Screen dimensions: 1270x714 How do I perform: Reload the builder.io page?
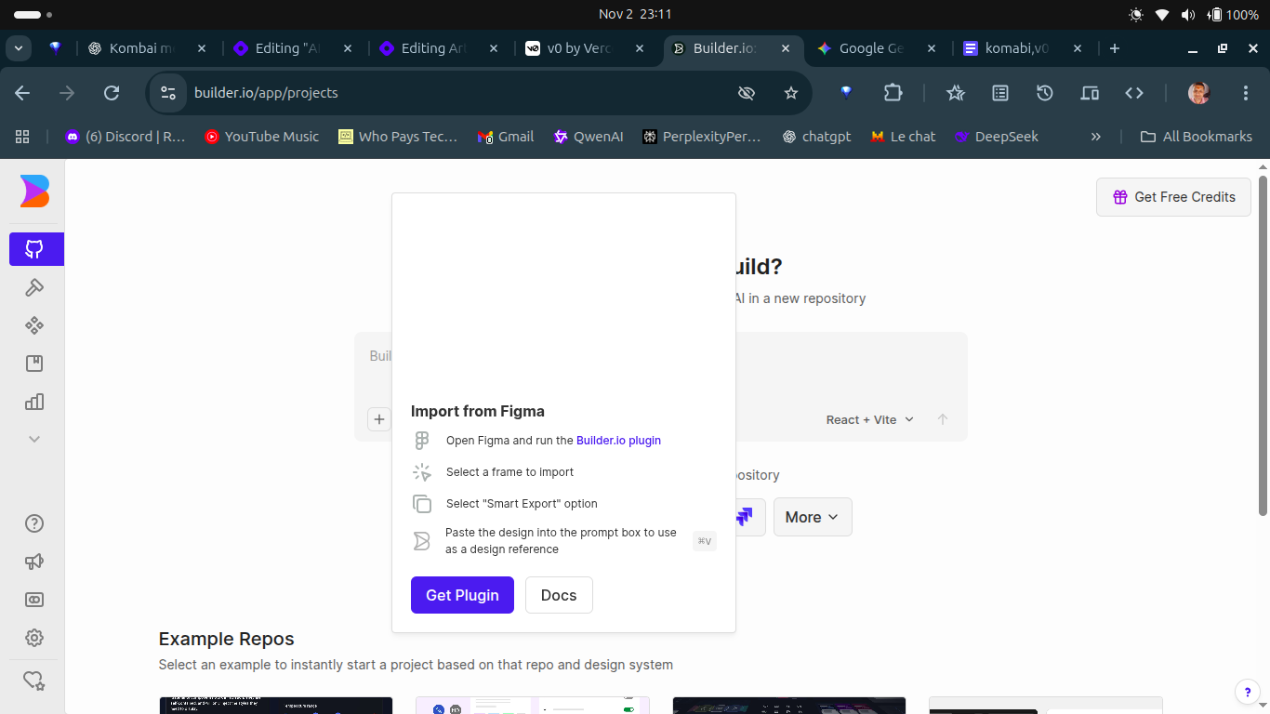coord(112,93)
